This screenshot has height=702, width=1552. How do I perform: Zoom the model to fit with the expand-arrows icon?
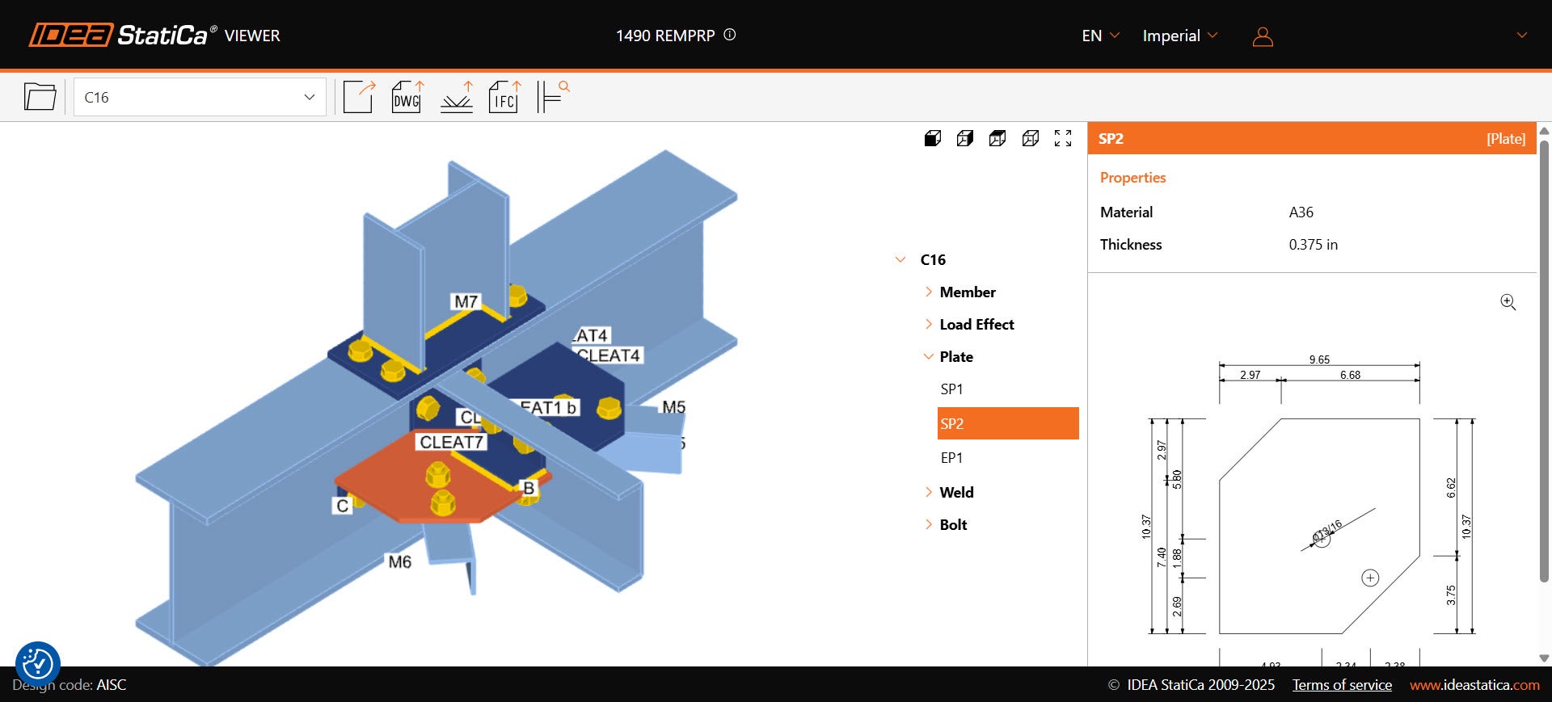click(1063, 138)
